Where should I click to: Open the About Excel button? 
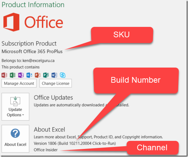(15, 139)
